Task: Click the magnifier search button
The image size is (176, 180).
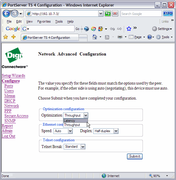Action: [166, 14]
